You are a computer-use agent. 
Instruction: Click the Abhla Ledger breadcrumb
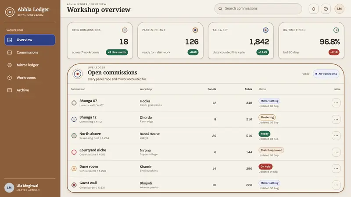point(77,4)
